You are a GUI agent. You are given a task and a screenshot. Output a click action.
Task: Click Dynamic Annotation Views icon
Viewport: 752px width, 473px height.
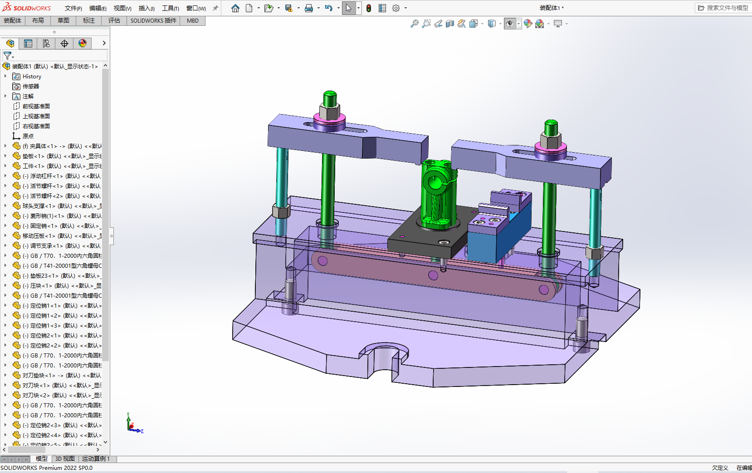pos(462,24)
